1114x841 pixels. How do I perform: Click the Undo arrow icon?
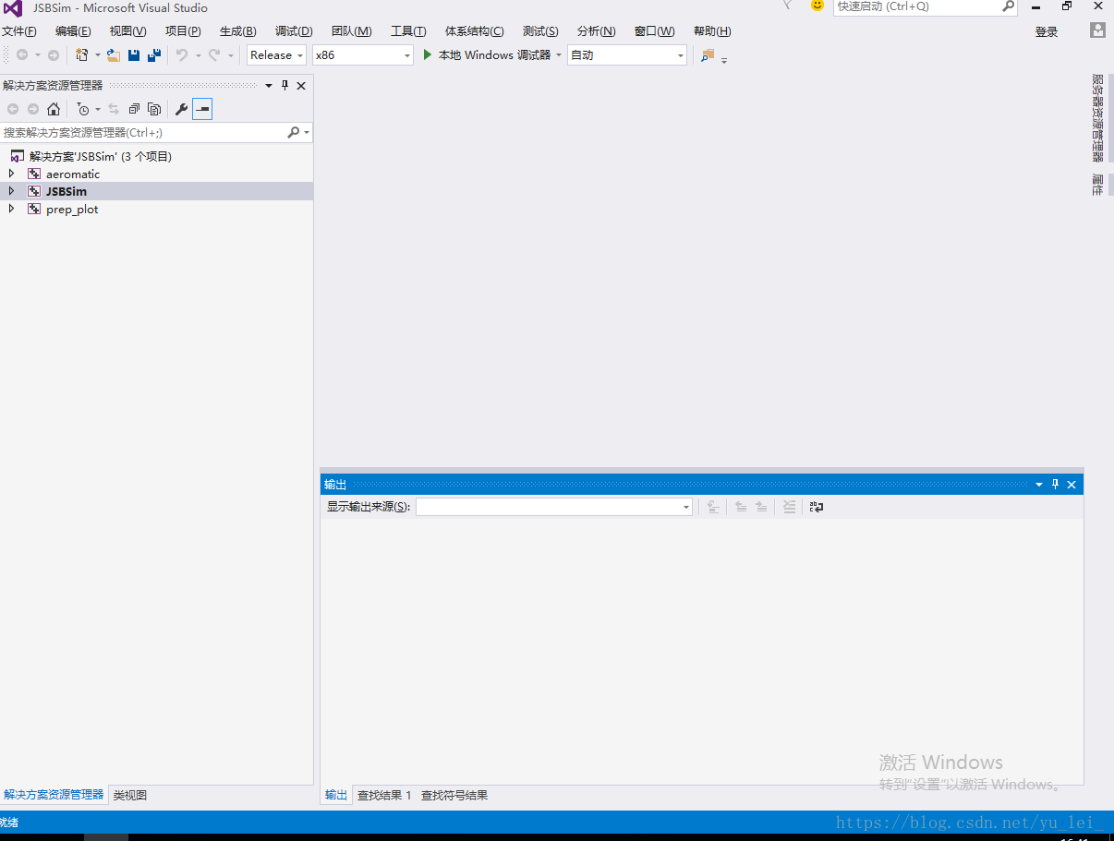click(x=182, y=55)
